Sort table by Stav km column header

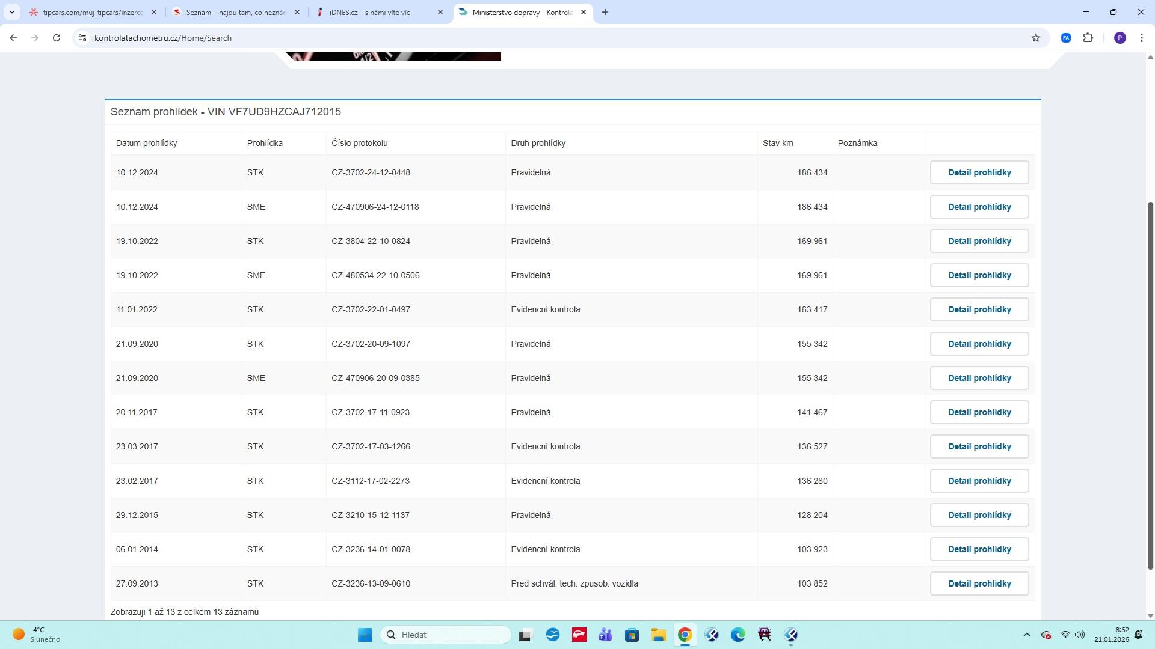pyautogui.click(x=777, y=143)
